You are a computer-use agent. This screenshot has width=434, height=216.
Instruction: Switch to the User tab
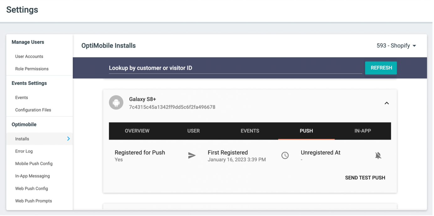[193, 131]
